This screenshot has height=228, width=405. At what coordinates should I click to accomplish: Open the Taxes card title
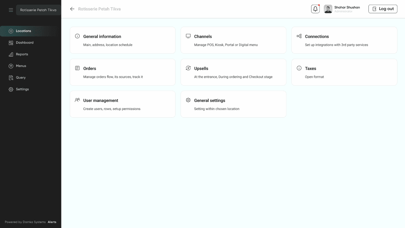(310, 68)
